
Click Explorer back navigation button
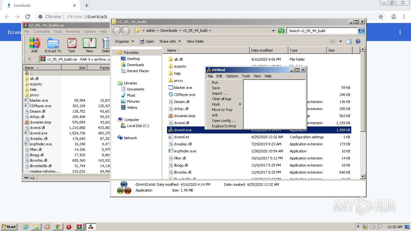tap(117, 31)
